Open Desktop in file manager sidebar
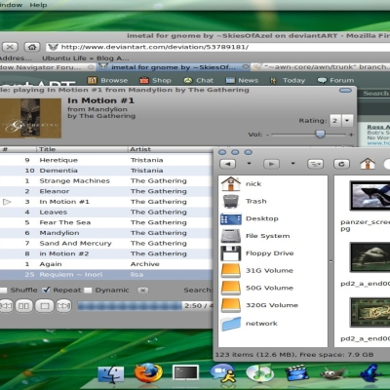Screen dimensions: 390x390 click(x=250, y=218)
